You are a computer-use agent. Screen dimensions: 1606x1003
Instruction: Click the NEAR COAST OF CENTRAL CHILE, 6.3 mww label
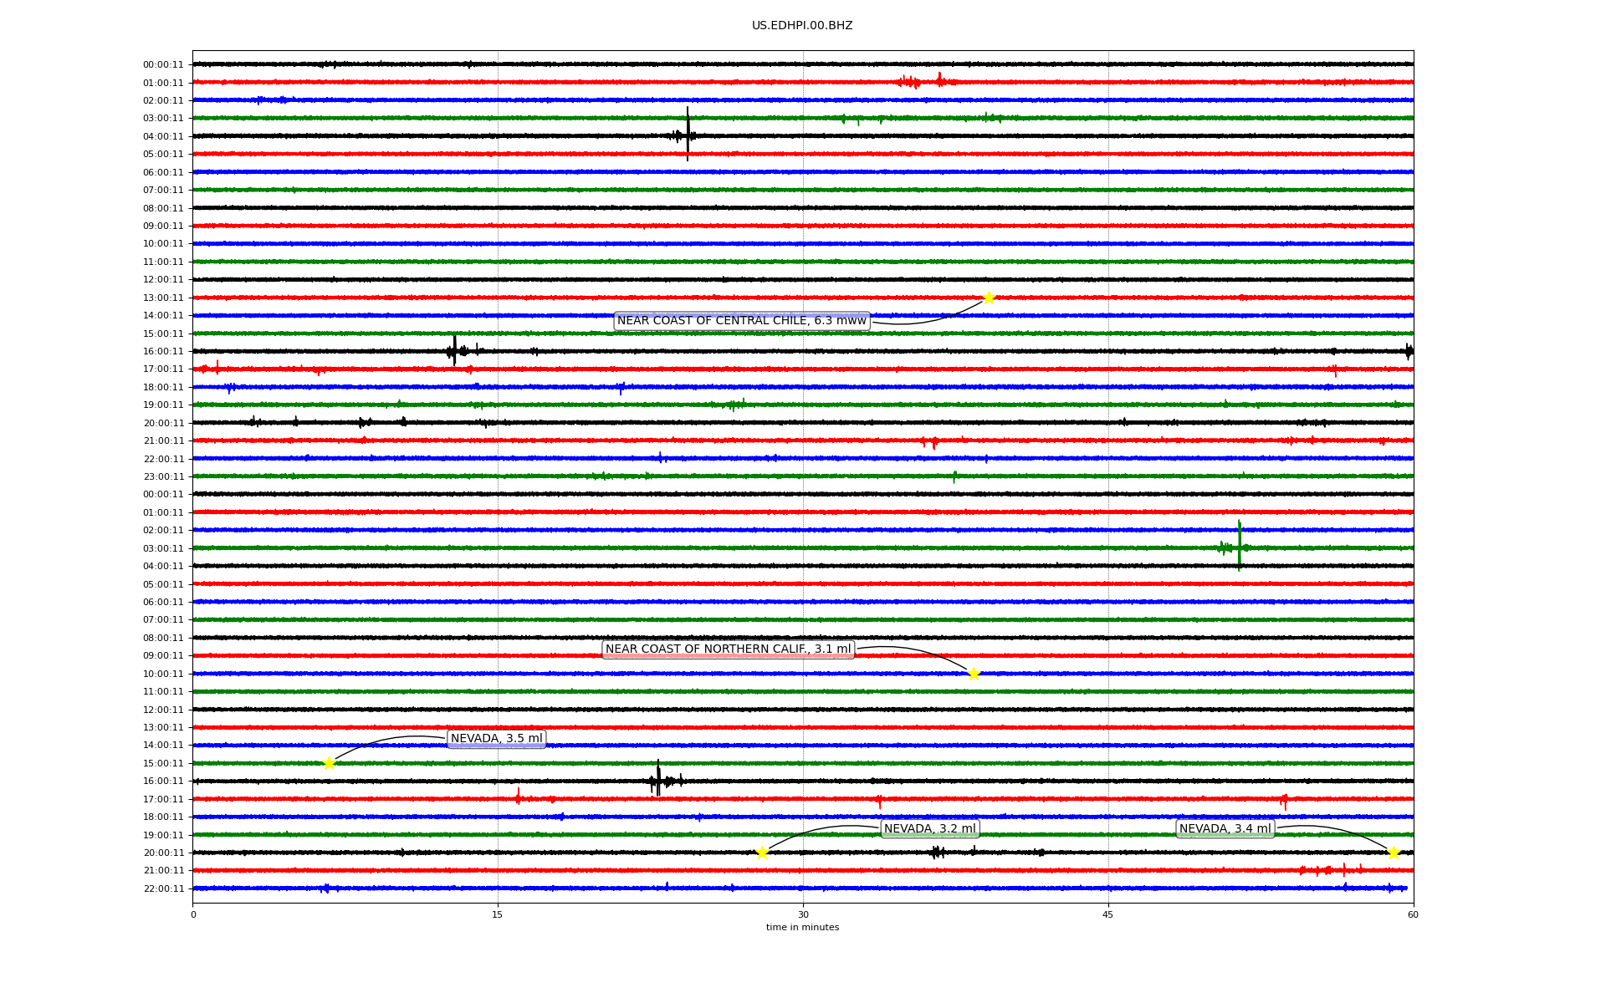tap(741, 321)
